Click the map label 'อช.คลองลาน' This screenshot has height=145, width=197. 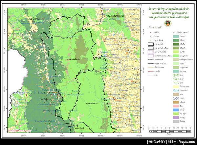(x=92, y=104)
